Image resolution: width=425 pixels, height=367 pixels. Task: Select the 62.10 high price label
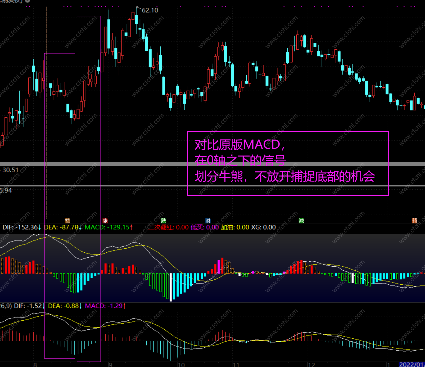pos(150,10)
